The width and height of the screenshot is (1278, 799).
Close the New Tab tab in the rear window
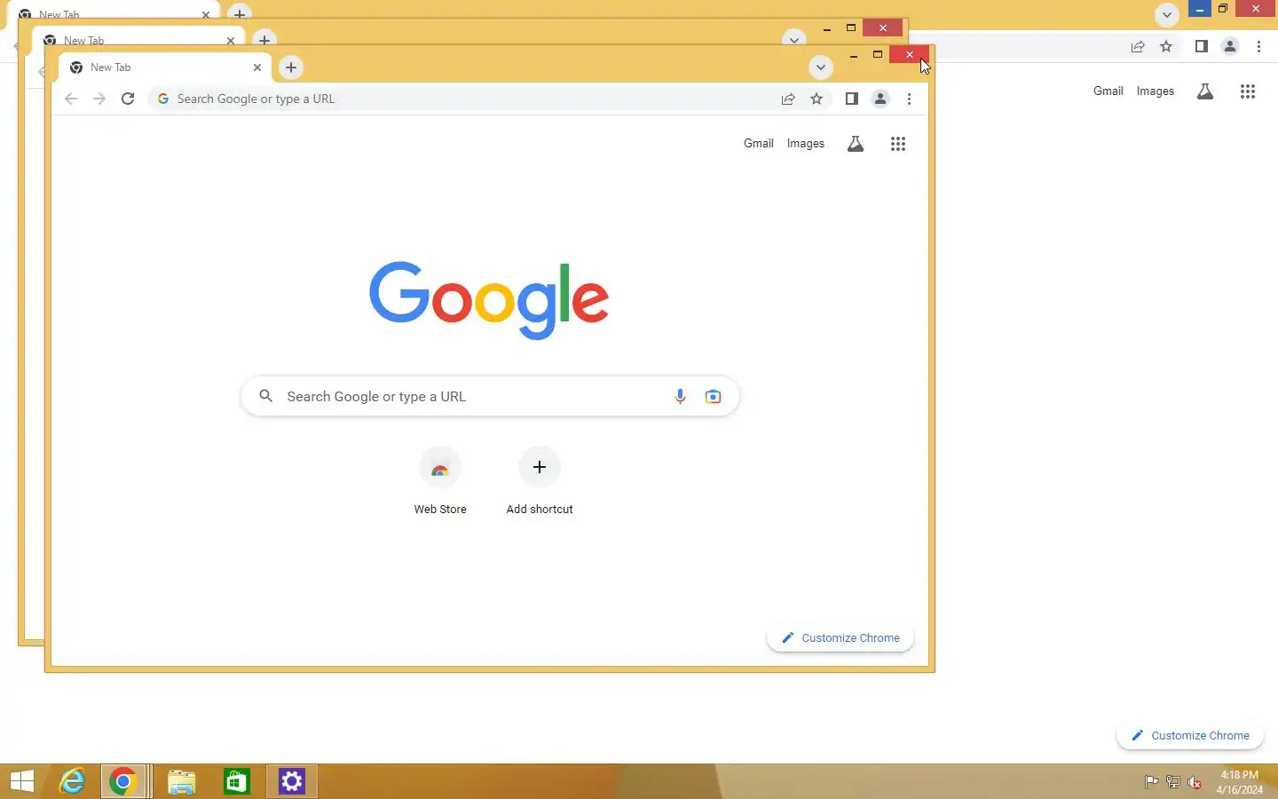click(x=206, y=14)
